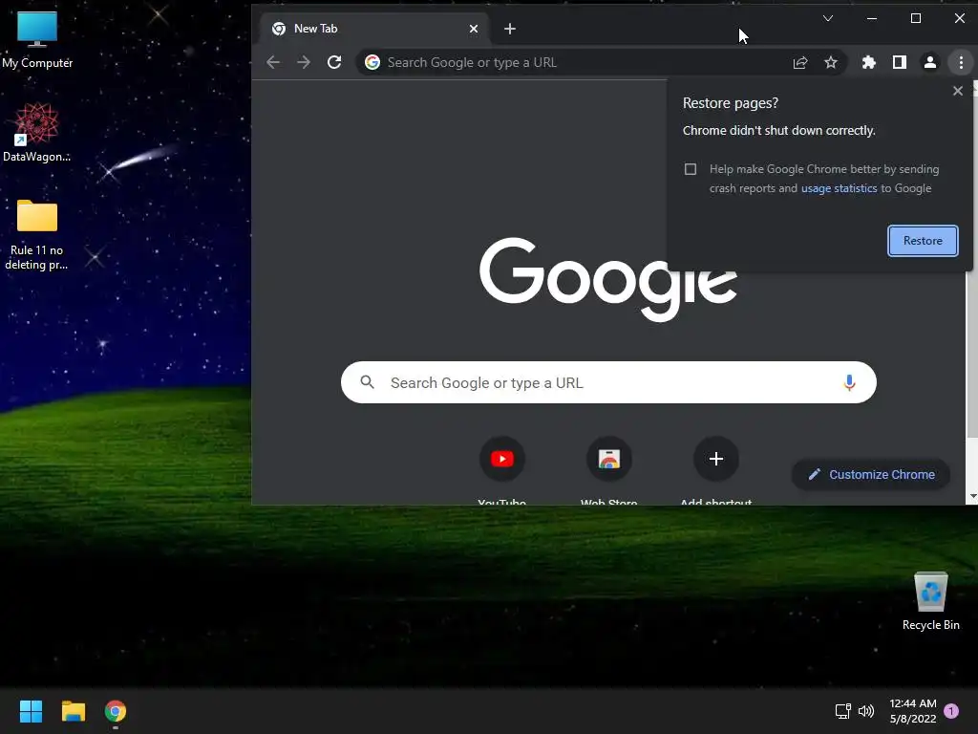
Task: Open the YouTube shortcut
Action: [502, 460]
